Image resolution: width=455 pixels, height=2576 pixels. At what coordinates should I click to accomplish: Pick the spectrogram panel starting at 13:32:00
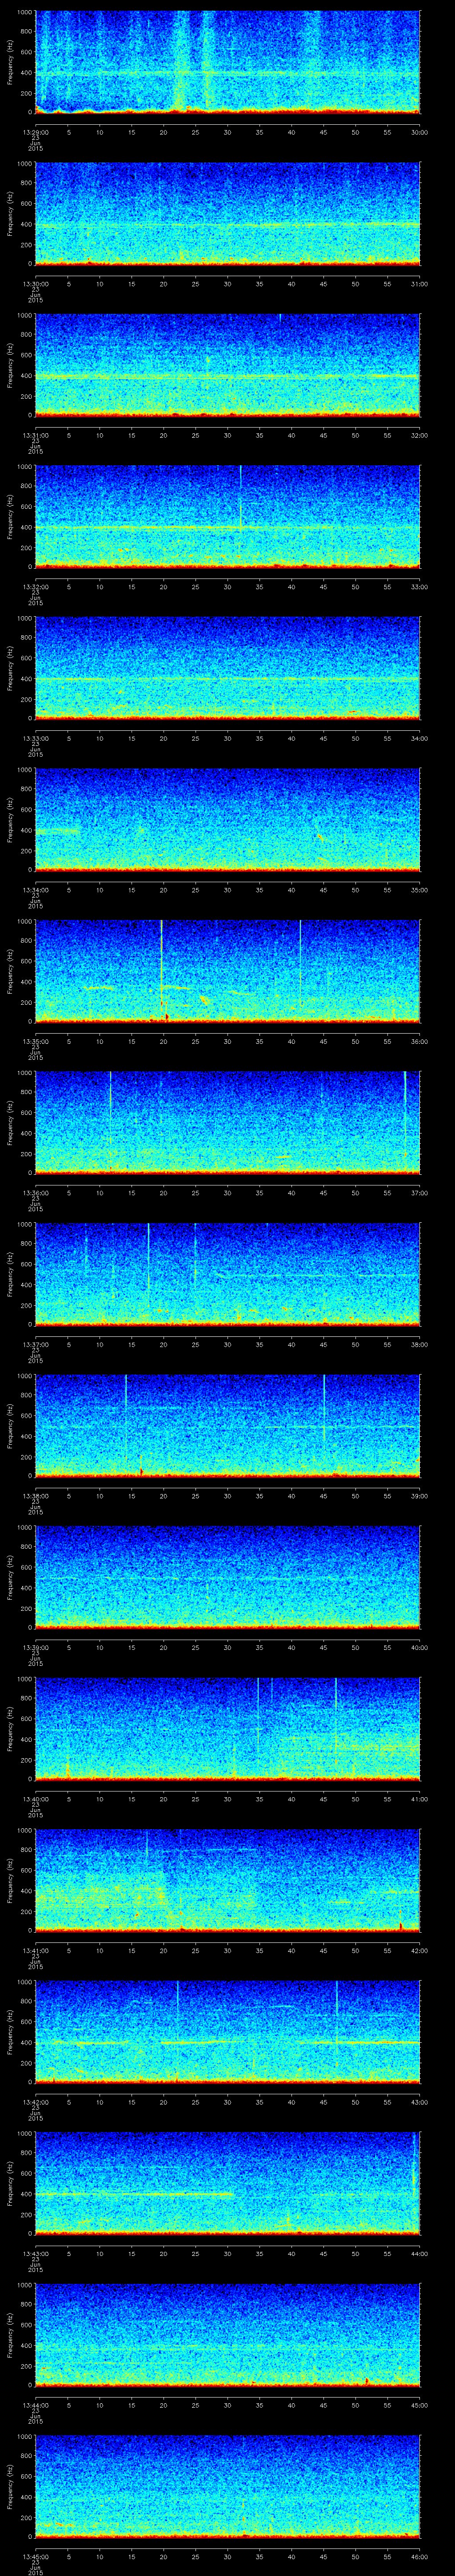click(228, 517)
